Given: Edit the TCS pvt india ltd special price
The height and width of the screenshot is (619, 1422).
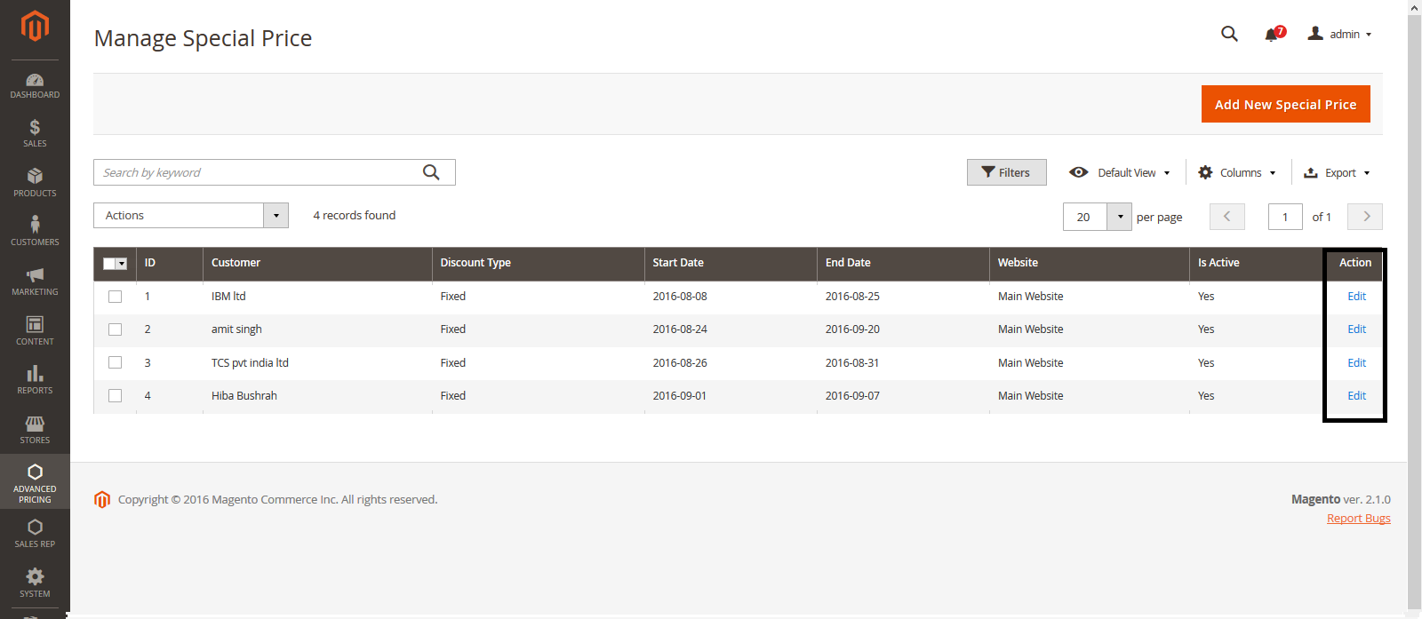Looking at the screenshot, I should 1356,363.
